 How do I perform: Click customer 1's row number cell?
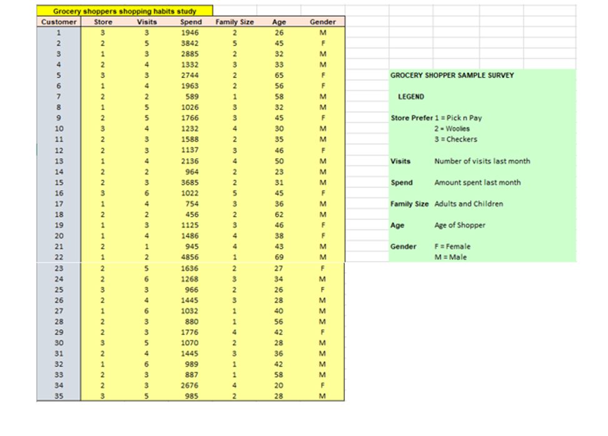pos(59,32)
